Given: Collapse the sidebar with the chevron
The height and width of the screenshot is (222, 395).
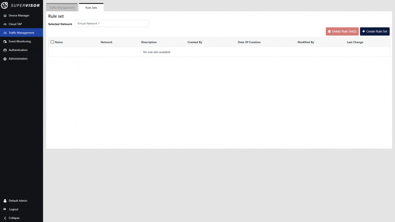Looking at the screenshot, I should coord(5,218).
